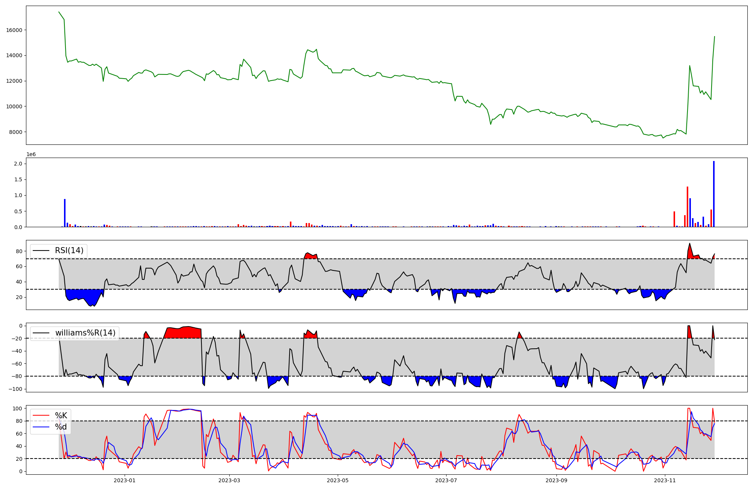Click the 8000 price axis tick label

click(16, 132)
